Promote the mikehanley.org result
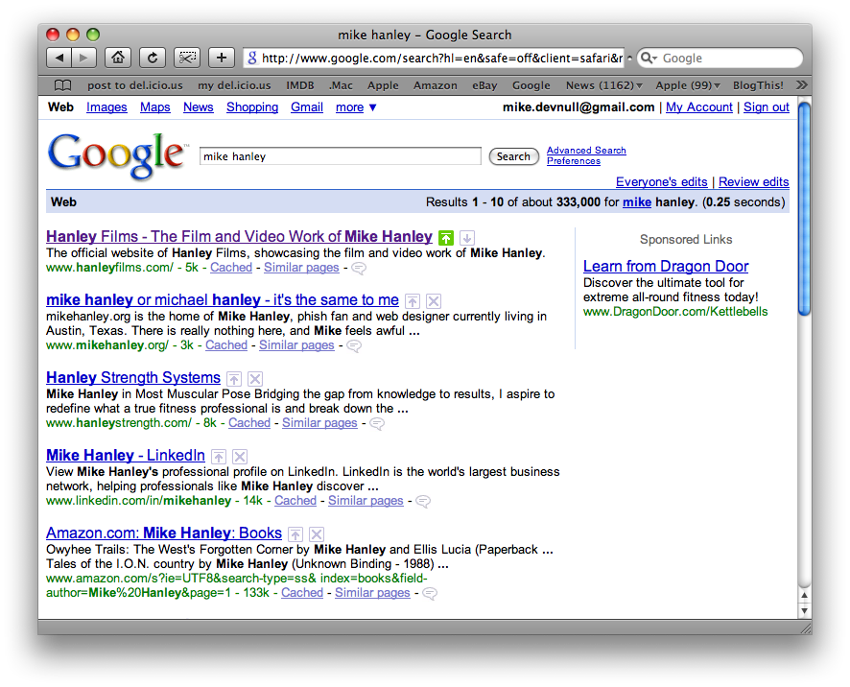850x687 pixels. [x=413, y=301]
